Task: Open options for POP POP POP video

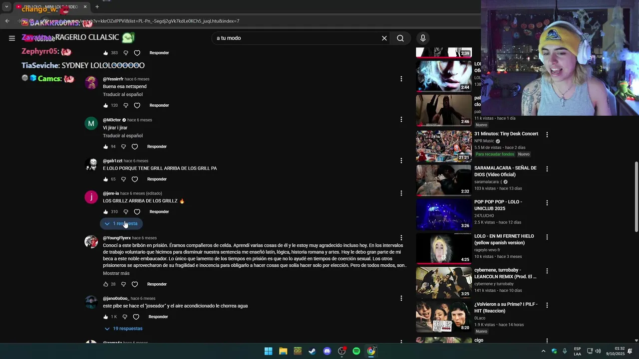Action: pyautogui.click(x=547, y=203)
